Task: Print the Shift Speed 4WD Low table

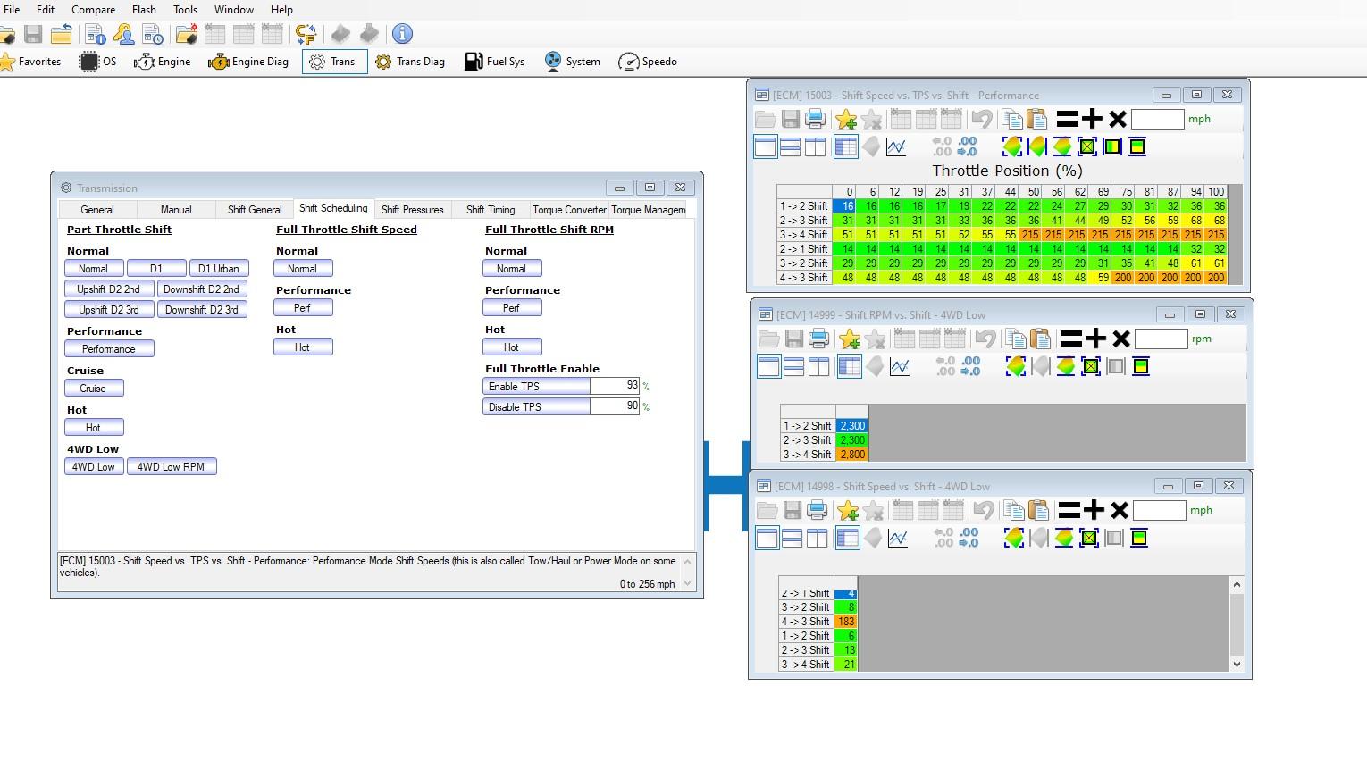Action: 817,510
